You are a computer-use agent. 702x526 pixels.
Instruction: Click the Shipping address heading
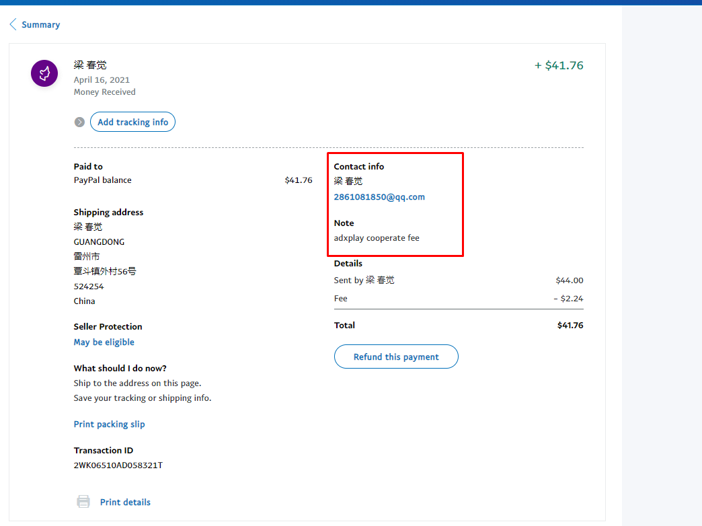click(x=108, y=213)
